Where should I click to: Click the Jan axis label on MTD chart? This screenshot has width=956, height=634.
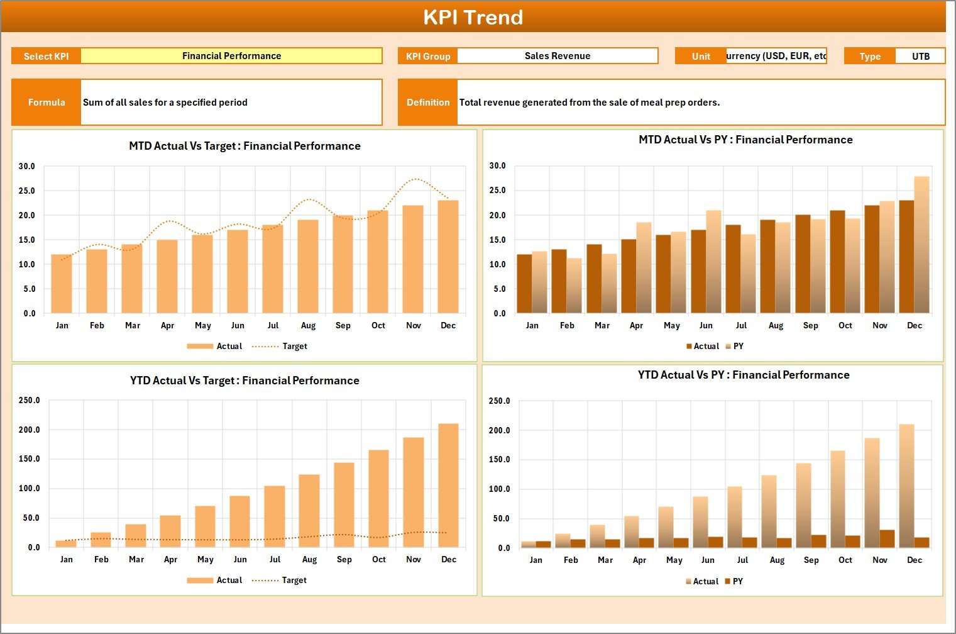(62, 325)
